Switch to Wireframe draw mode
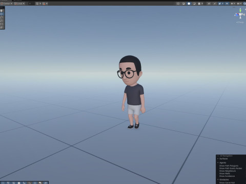 point(178,4)
